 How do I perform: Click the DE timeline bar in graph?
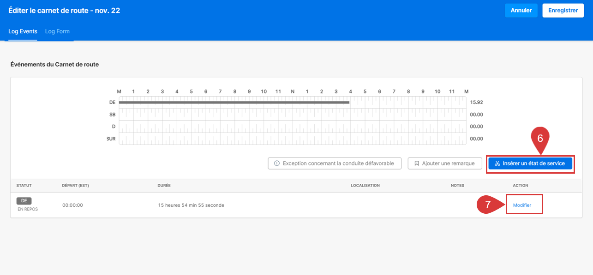(234, 102)
